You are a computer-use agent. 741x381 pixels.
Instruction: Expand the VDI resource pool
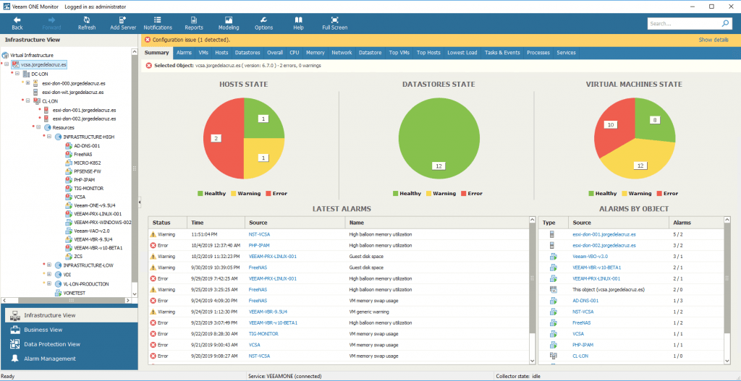pyautogui.click(x=48, y=274)
